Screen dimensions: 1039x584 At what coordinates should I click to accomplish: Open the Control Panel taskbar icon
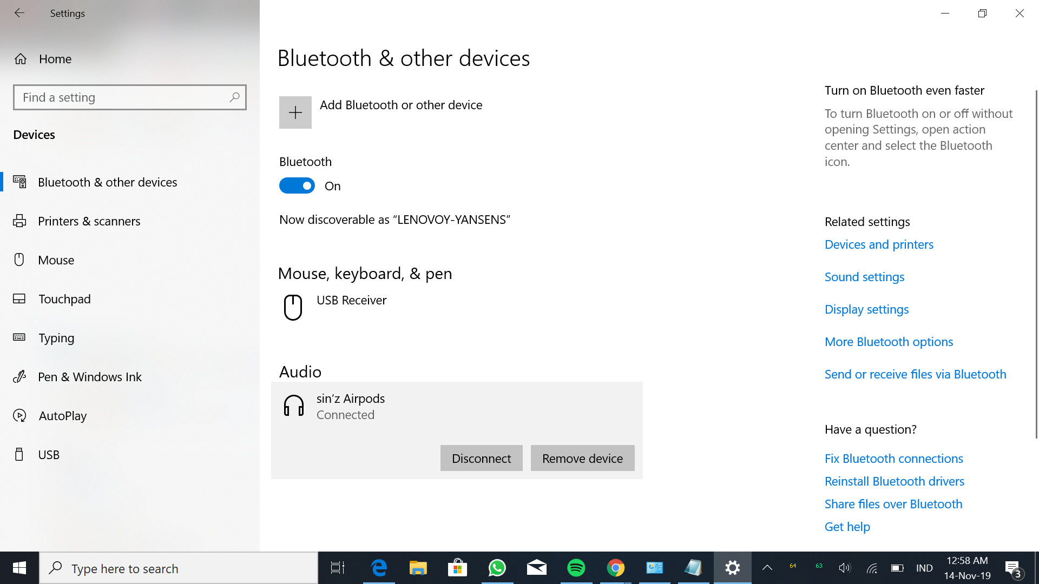(655, 568)
